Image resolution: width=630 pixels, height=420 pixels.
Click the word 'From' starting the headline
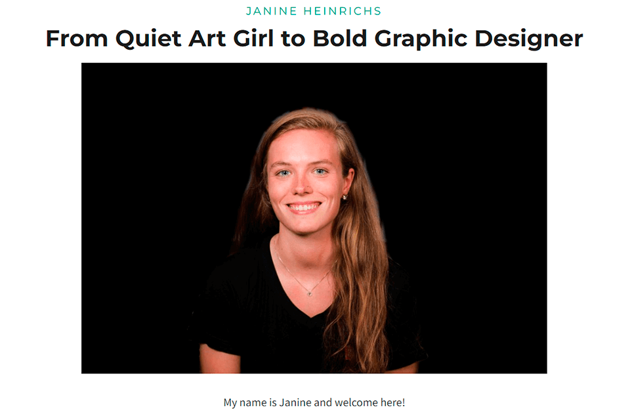point(77,39)
